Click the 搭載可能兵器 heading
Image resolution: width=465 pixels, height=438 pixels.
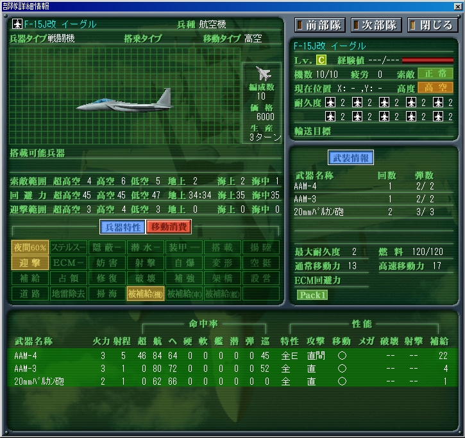37,153
